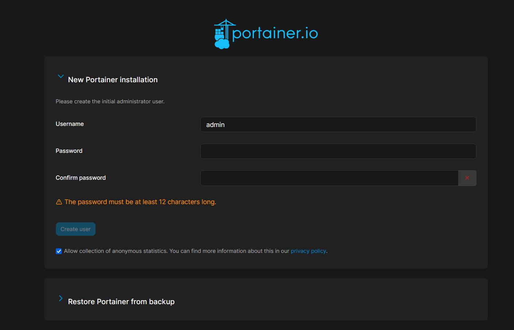Click the Create user button
The width and height of the screenshot is (514, 330).
(x=76, y=229)
